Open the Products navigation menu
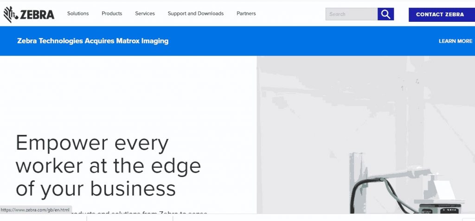475x221 pixels. pyautogui.click(x=112, y=14)
